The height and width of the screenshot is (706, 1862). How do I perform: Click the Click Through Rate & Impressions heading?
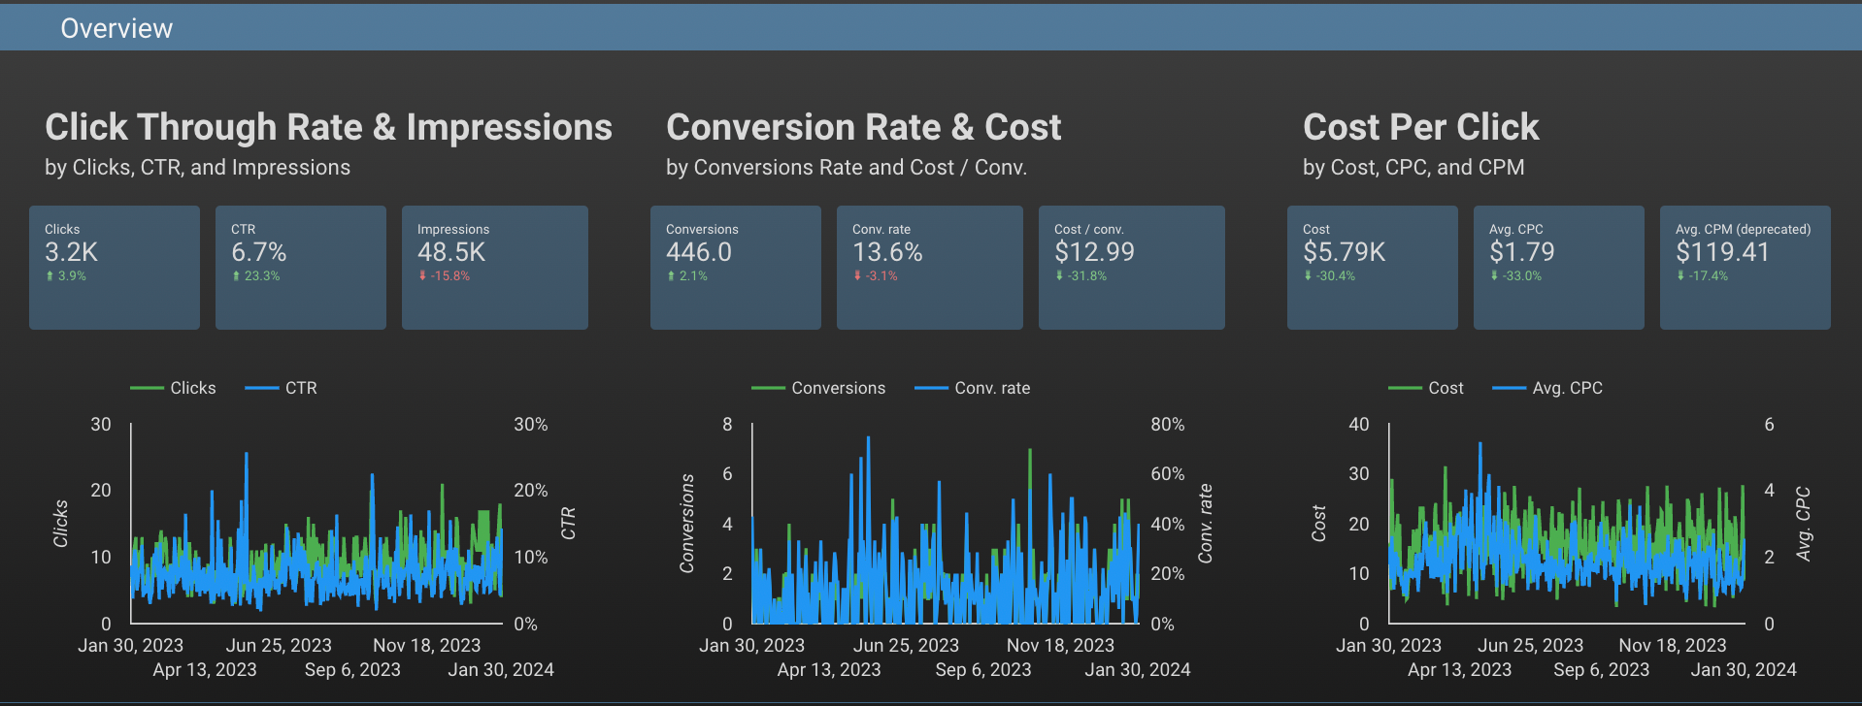pos(328,127)
